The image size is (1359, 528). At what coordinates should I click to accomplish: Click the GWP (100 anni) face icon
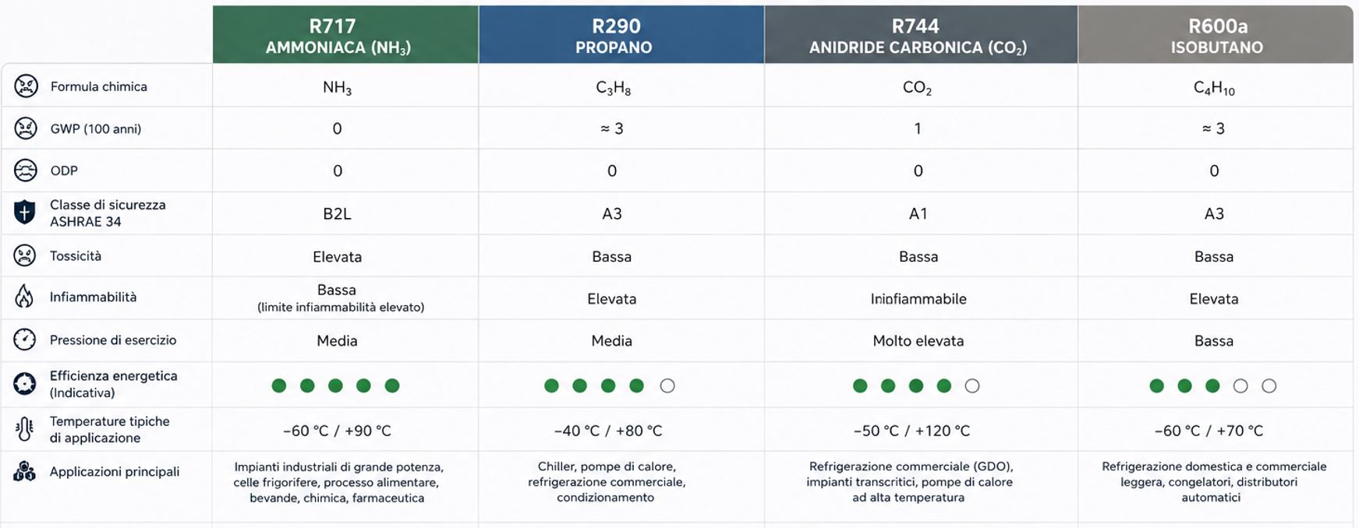[26, 128]
